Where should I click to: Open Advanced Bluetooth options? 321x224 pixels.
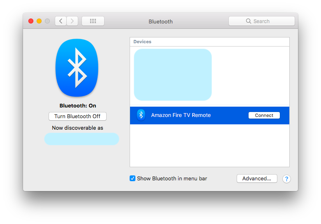coord(257,179)
